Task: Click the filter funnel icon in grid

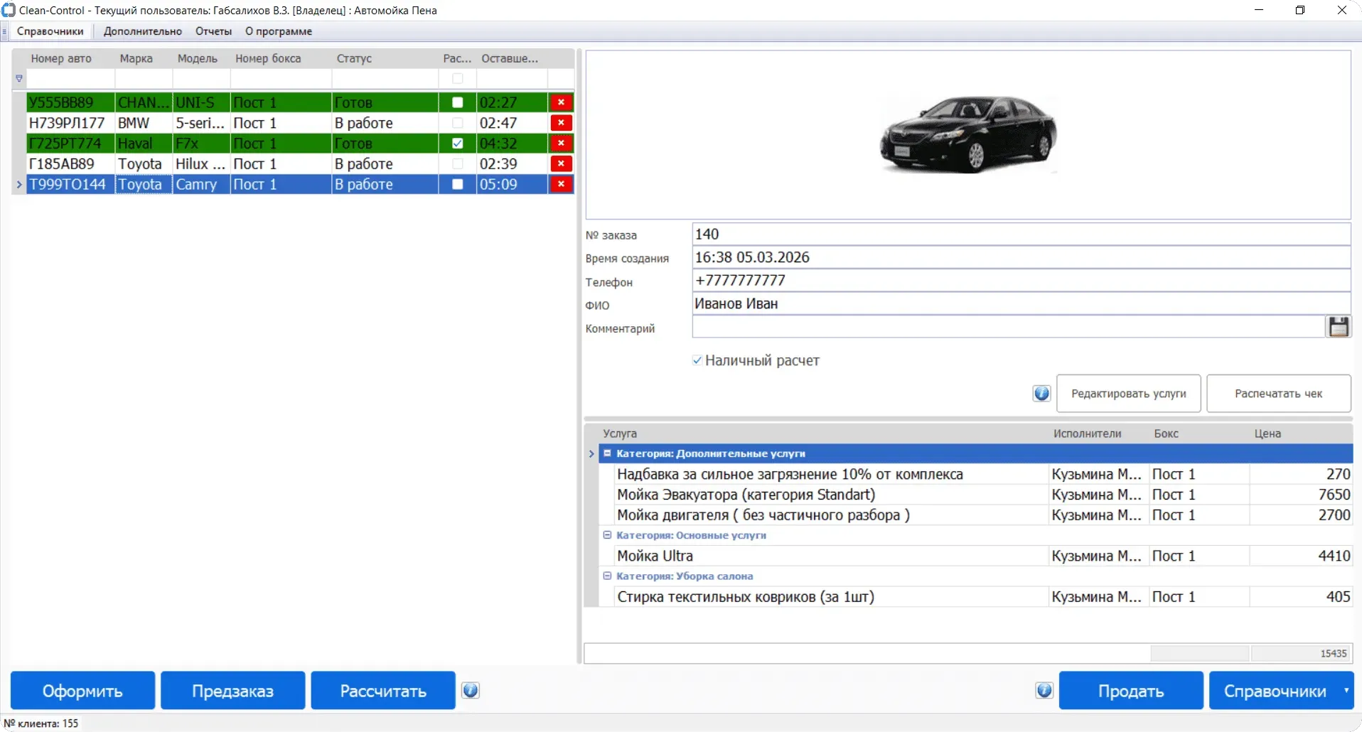Action: [19, 79]
